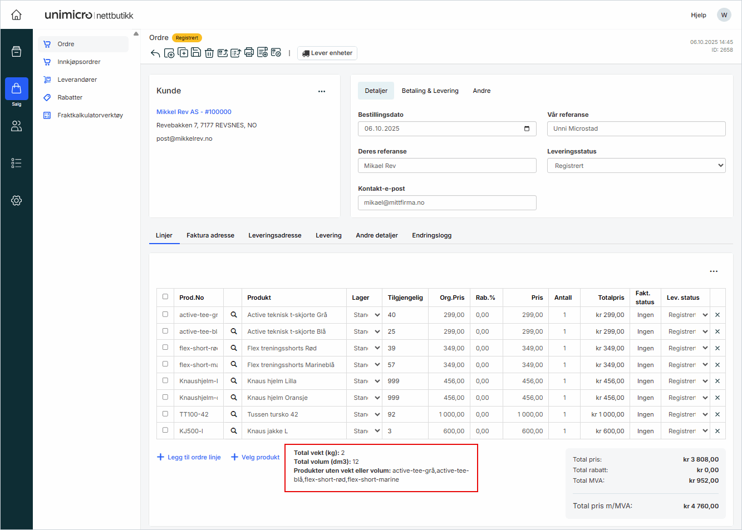The image size is (742, 530).
Task: Delete the order using the trash icon
Action: point(209,53)
